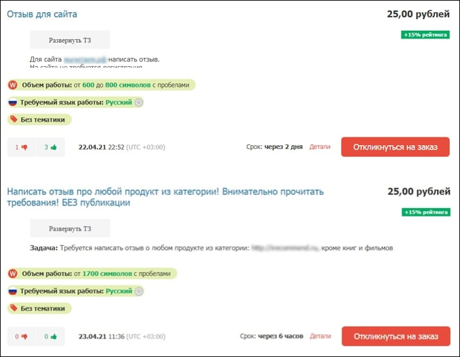This screenshot has height=357, width=460.
Task: Dislike the order posted 23.04.21 11:36
Action: tap(25, 336)
